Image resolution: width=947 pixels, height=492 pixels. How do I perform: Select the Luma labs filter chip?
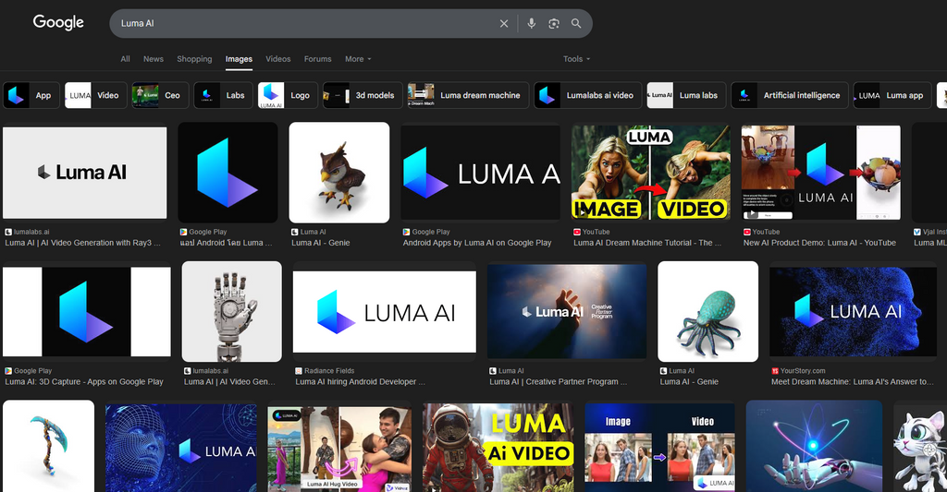pos(686,95)
